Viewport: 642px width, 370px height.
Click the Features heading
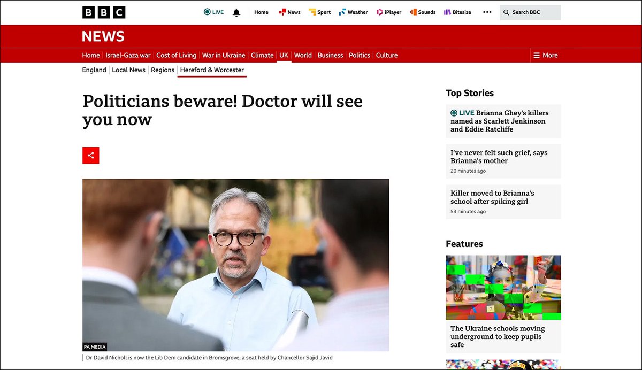464,244
